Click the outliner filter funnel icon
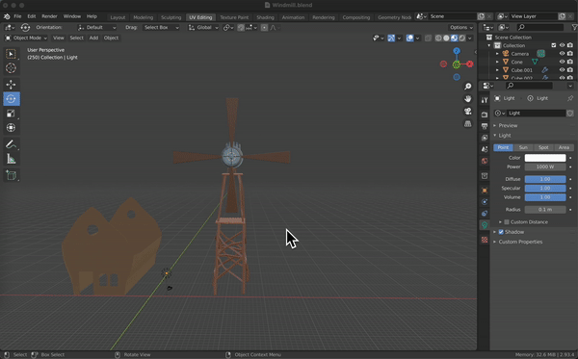This screenshot has height=359, width=578. (574, 27)
